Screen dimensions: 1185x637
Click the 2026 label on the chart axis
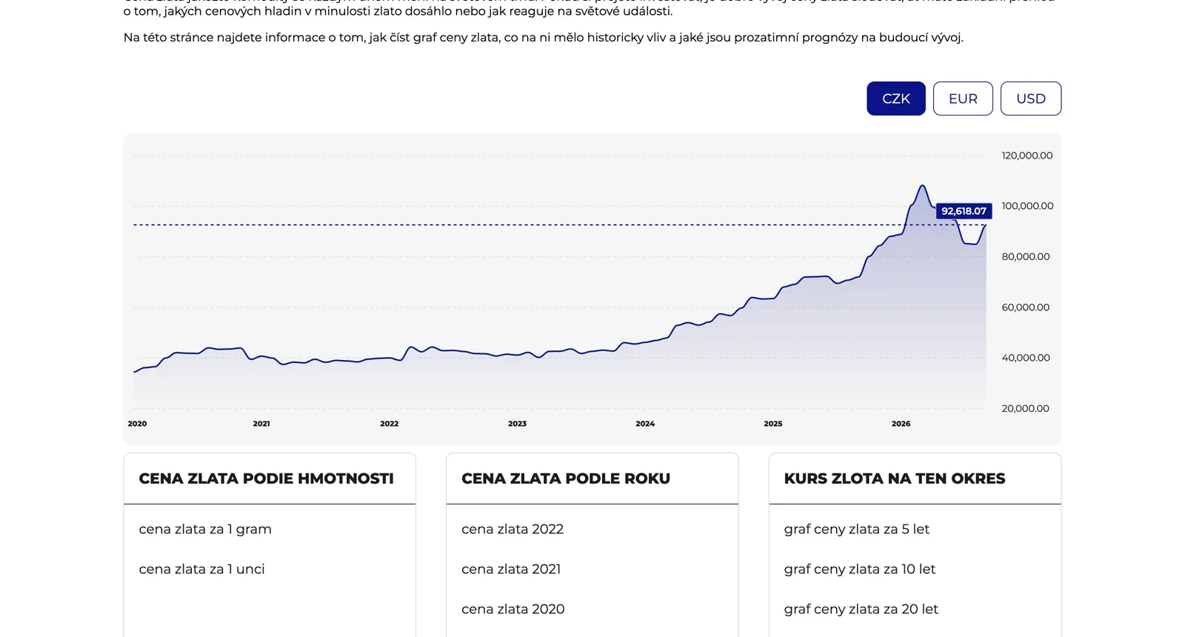(x=901, y=424)
